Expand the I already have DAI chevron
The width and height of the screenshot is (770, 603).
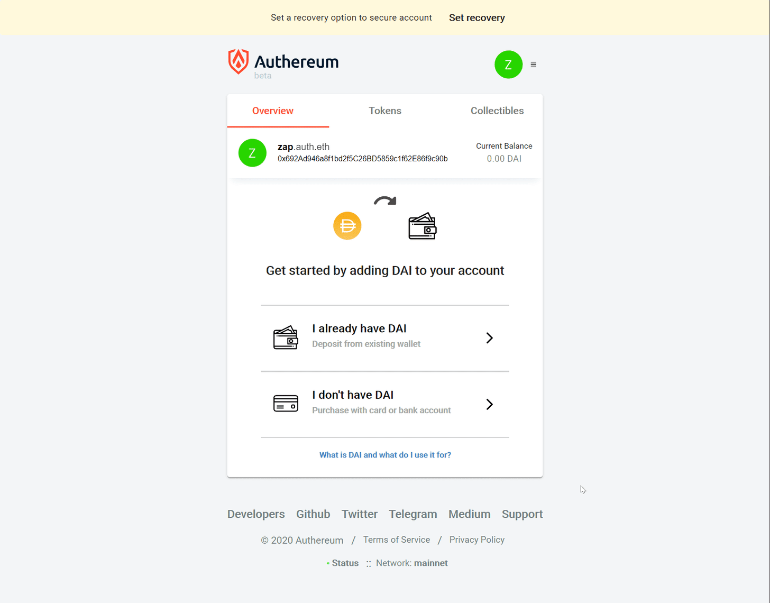coord(490,338)
